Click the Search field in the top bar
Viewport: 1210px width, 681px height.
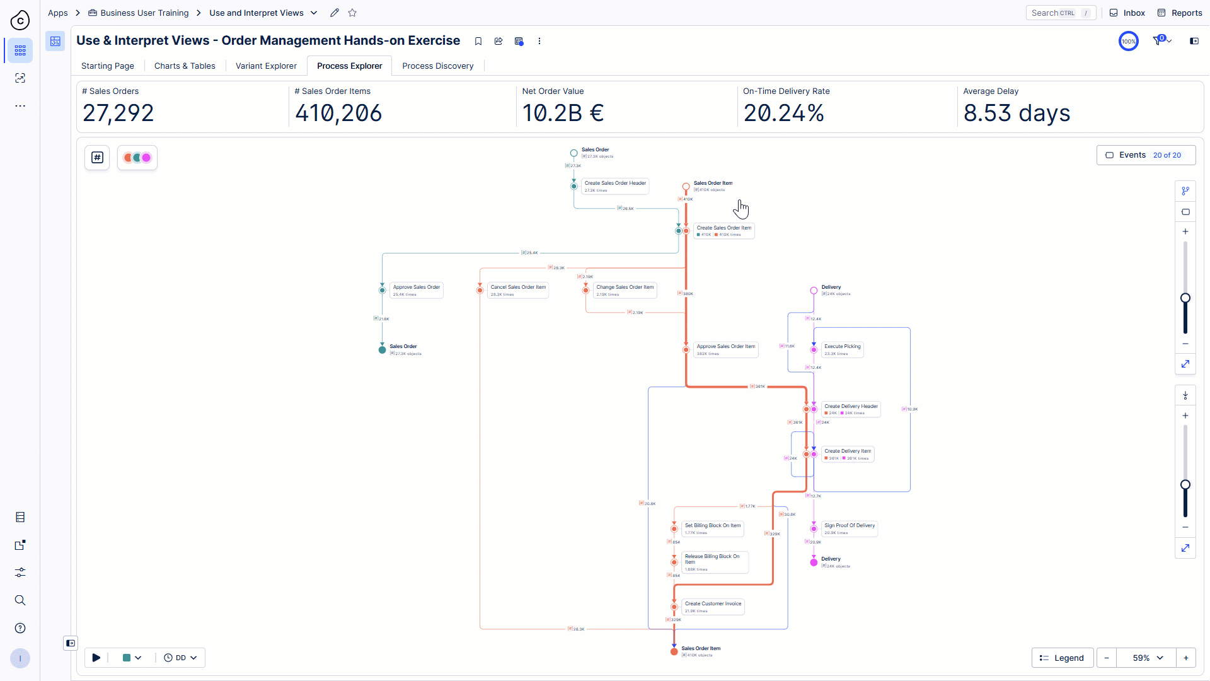coord(1061,13)
